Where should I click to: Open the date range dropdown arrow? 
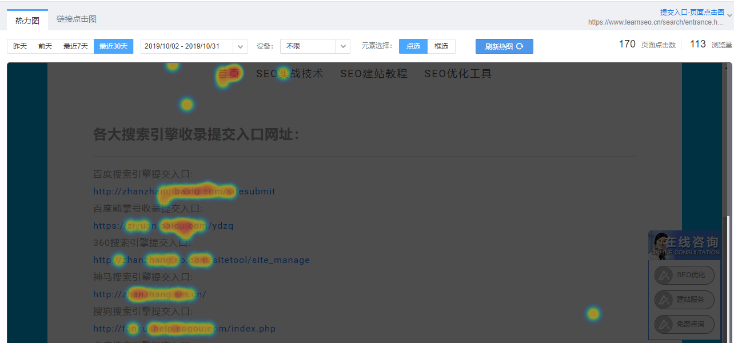tap(241, 46)
